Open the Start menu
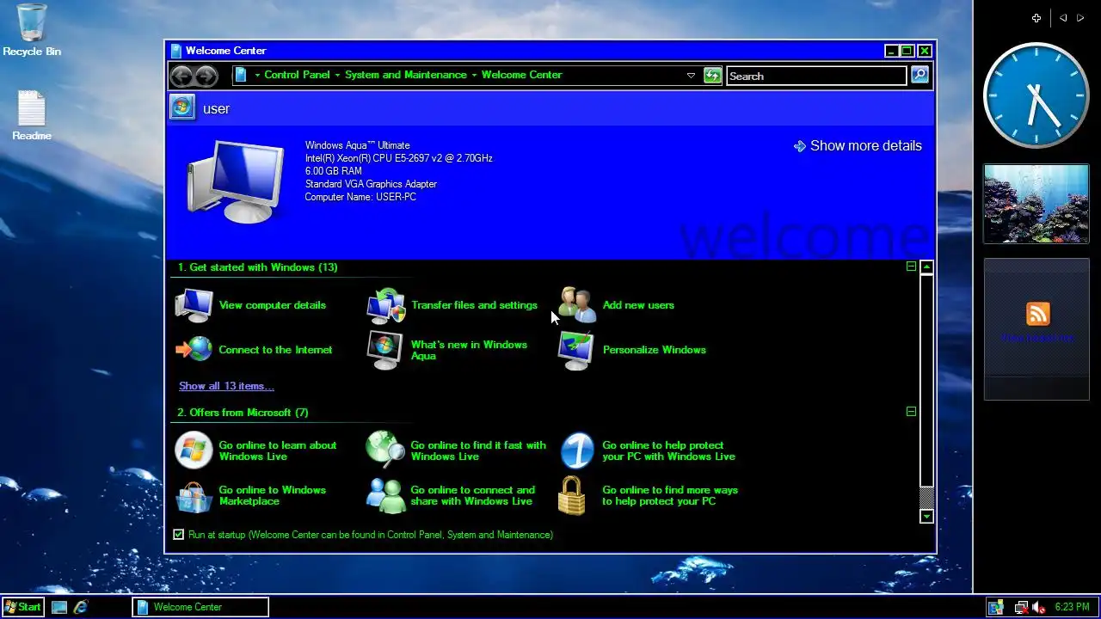Image resolution: width=1101 pixels, height=619 pixels. [22, 607]
